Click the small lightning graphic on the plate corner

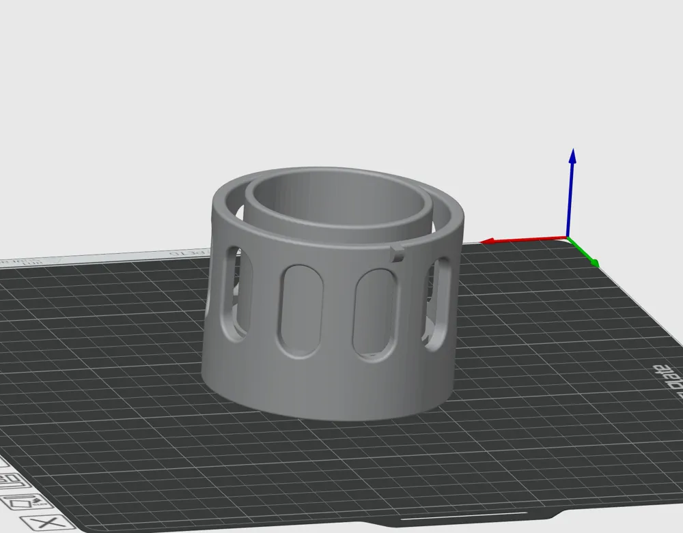point(36,500)
